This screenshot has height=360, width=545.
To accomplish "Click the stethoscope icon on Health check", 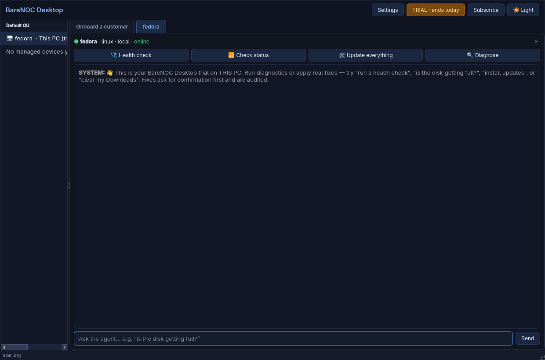I will pyautogui.click(x=114, y=55).
